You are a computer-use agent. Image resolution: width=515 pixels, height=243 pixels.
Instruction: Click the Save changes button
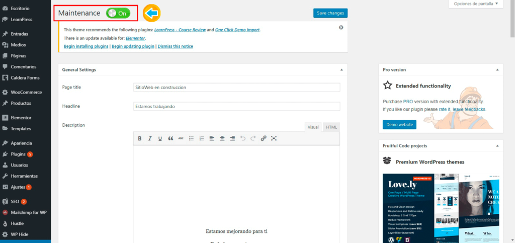pyautogui.click(x=330, y=13)
